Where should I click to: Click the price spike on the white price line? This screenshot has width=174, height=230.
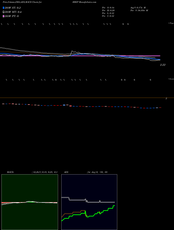point(72,51)
